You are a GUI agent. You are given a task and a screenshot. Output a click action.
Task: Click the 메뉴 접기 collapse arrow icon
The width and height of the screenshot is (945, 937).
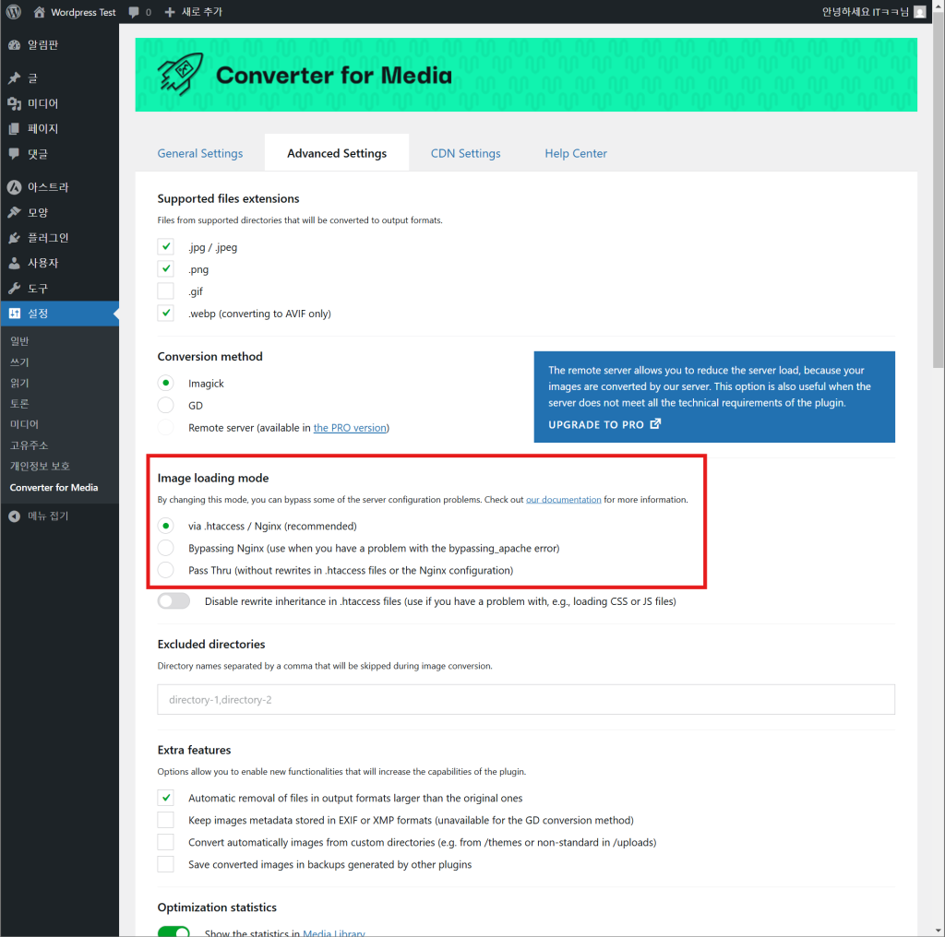[15, 516]
